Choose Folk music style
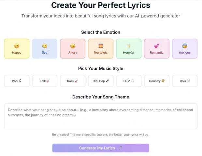Viewport: 202px width, 156px height. [x=45, y=81]
